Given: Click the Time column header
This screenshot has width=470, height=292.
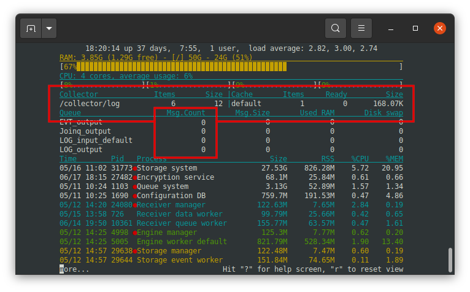Looking at the screenshot, I should tap(68, 159).
